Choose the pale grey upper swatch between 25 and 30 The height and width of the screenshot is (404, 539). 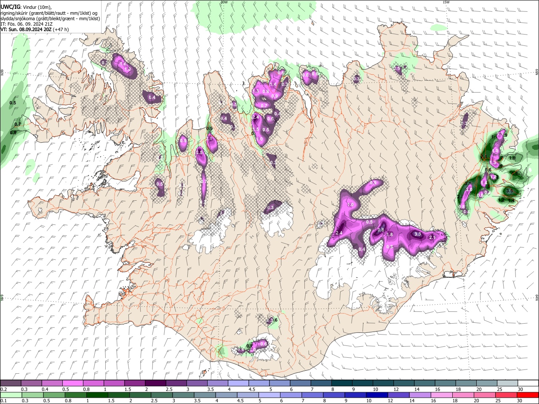(508, 383)
